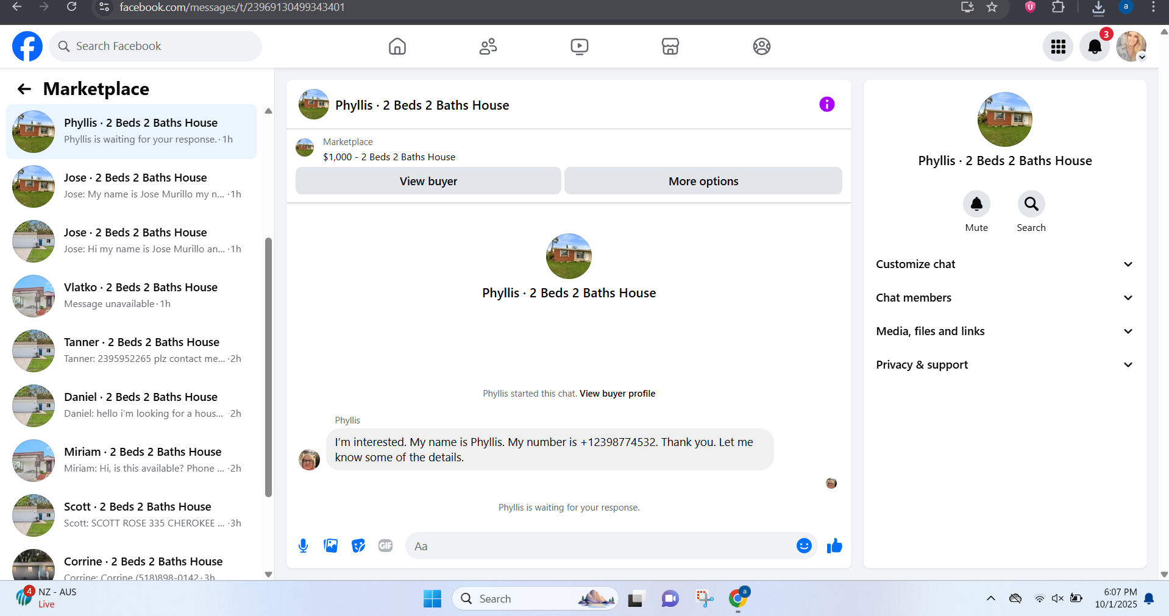Screen dimensions: 1169x616
Task: Open the NZ - AUS Live widget
Action: tap(46, 598)
